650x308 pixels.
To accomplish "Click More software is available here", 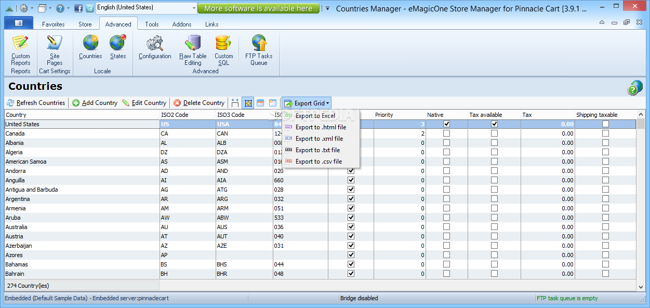I will point(258,8).
